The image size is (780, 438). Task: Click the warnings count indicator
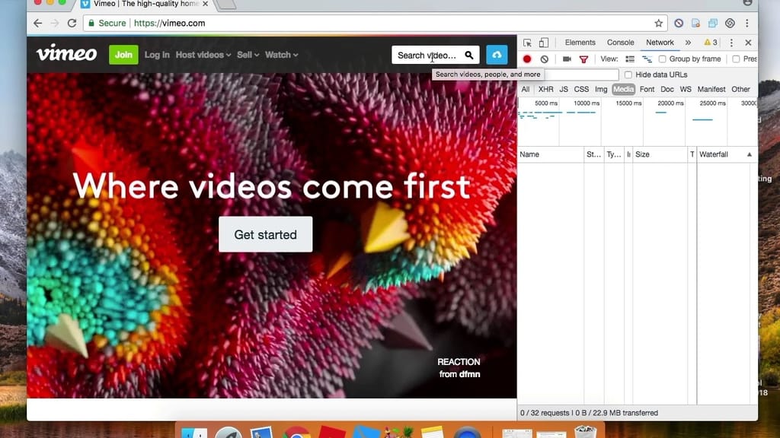coord(711,43)
